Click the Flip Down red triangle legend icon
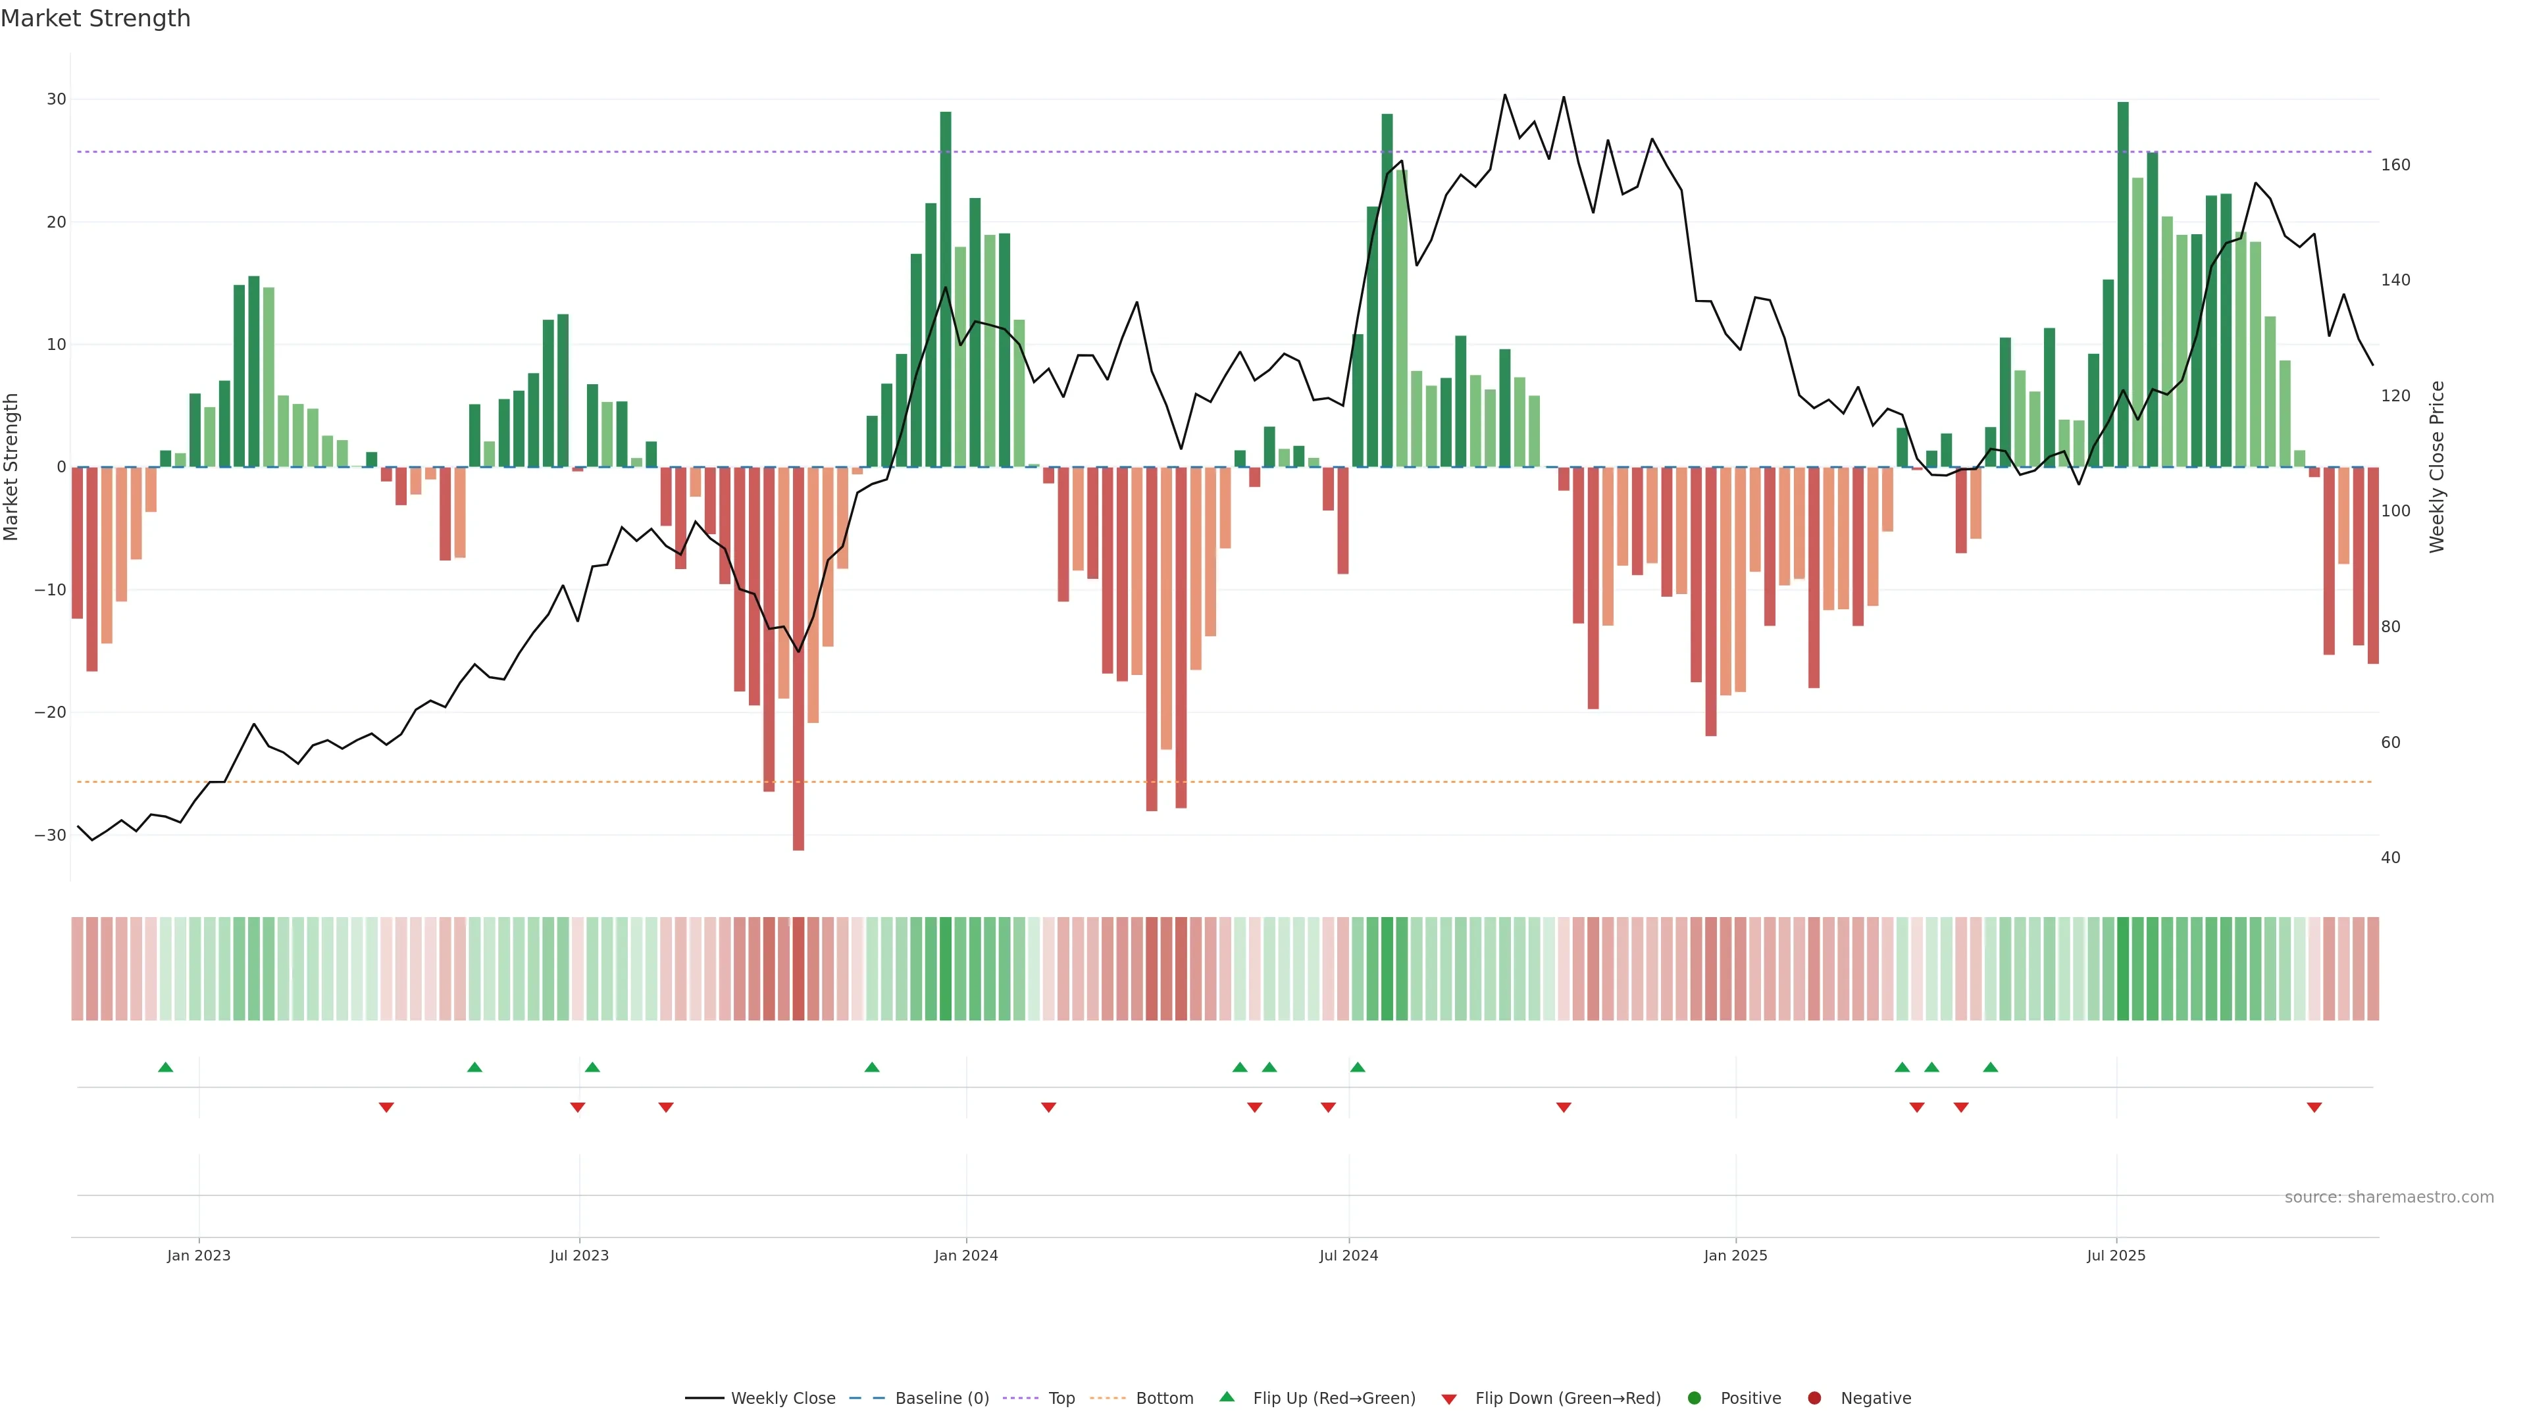This screenshot has width=2527, height=1421. [1449, 1399]
